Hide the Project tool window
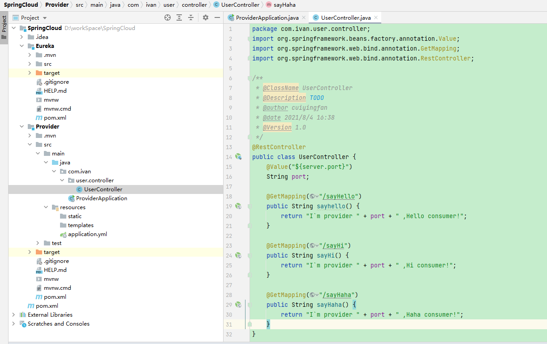The height and width of the screenshot is (344, 547). tap(217, 17)
